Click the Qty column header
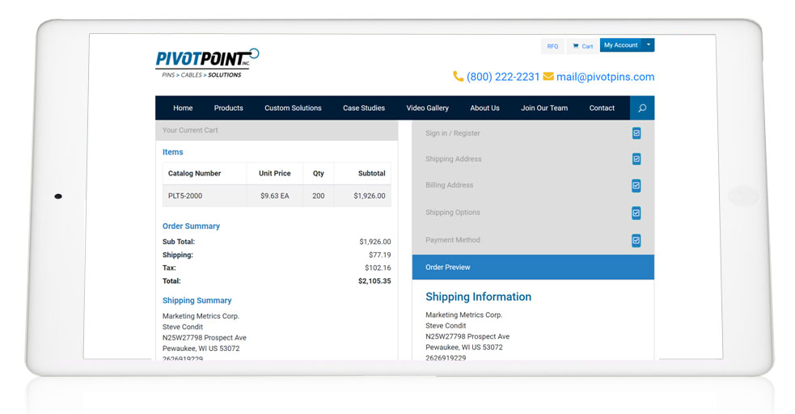This screenshot has width=795, height=414. (318, 173)
